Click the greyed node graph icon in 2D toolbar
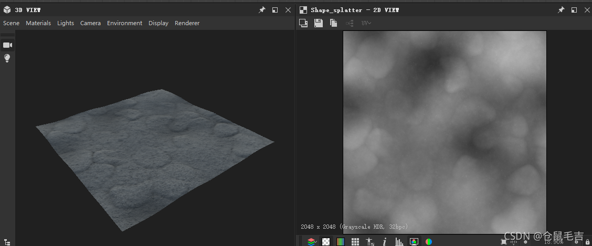 (350, 24)
